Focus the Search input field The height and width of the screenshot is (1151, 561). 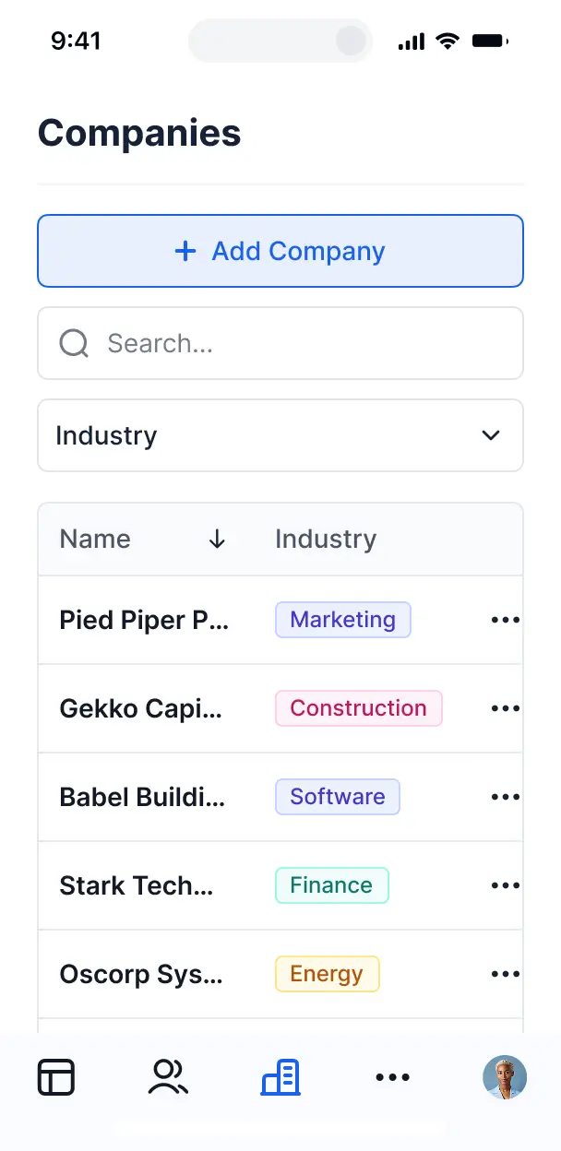(x=304, y=344)
